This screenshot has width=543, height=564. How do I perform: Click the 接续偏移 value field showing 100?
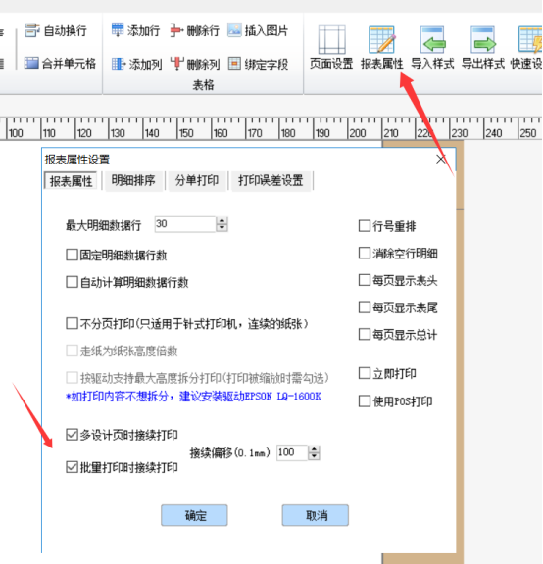pos(292,452)
